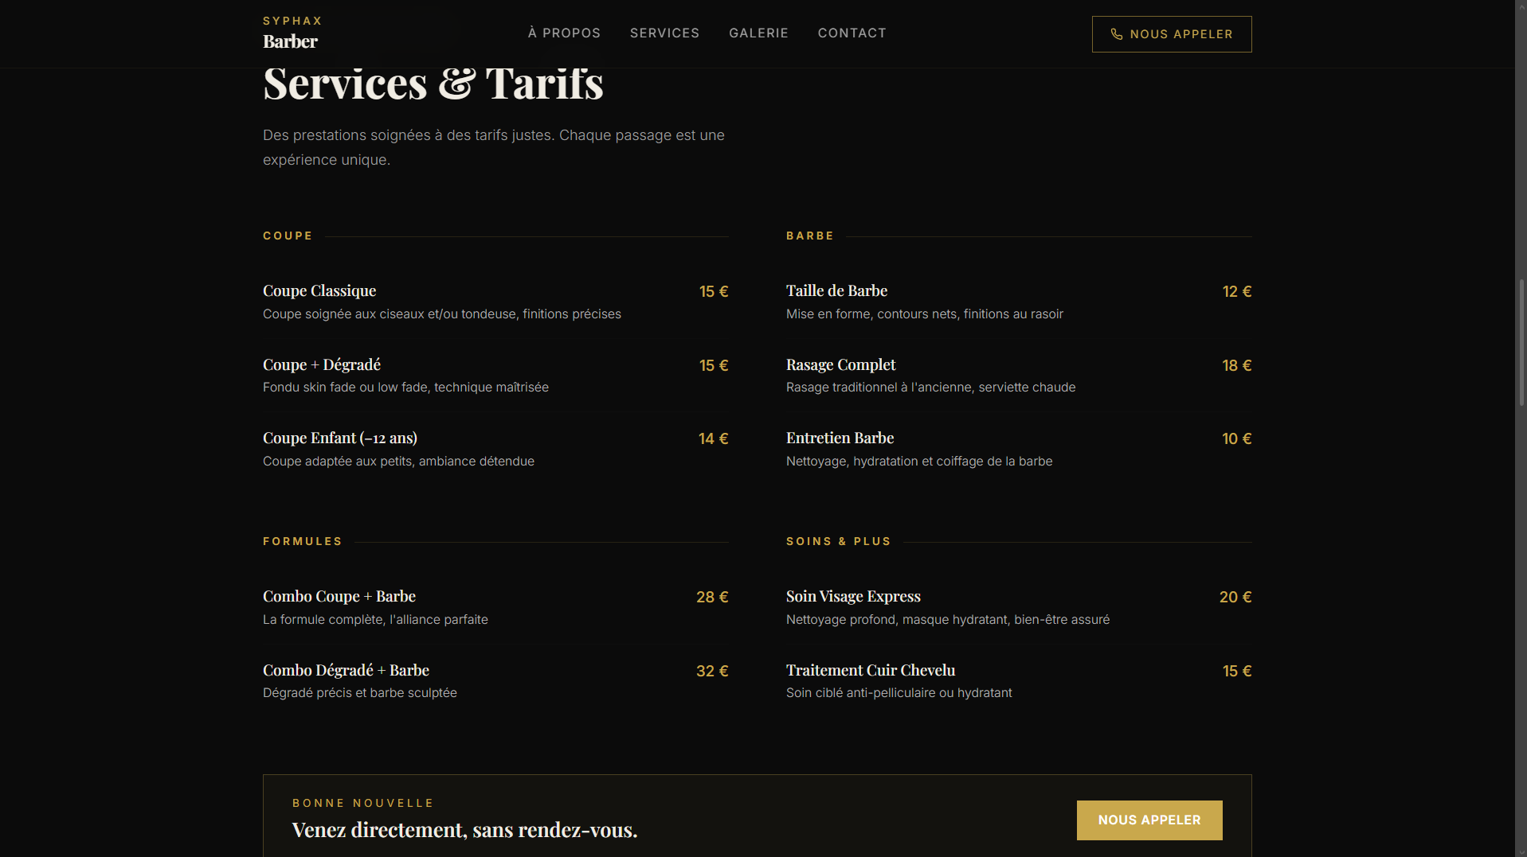Click the Coupe + Dégradé 15 € price
Image resolution: width=1527 pixels, height=857 pixels.
714,366
